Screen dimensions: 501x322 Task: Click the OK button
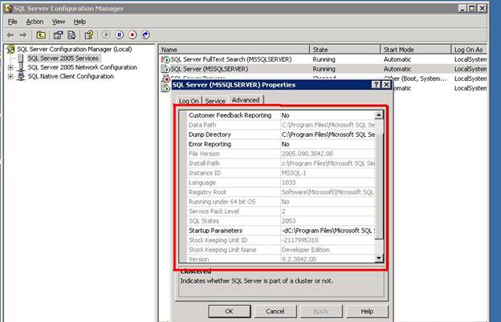pos(230,311)
